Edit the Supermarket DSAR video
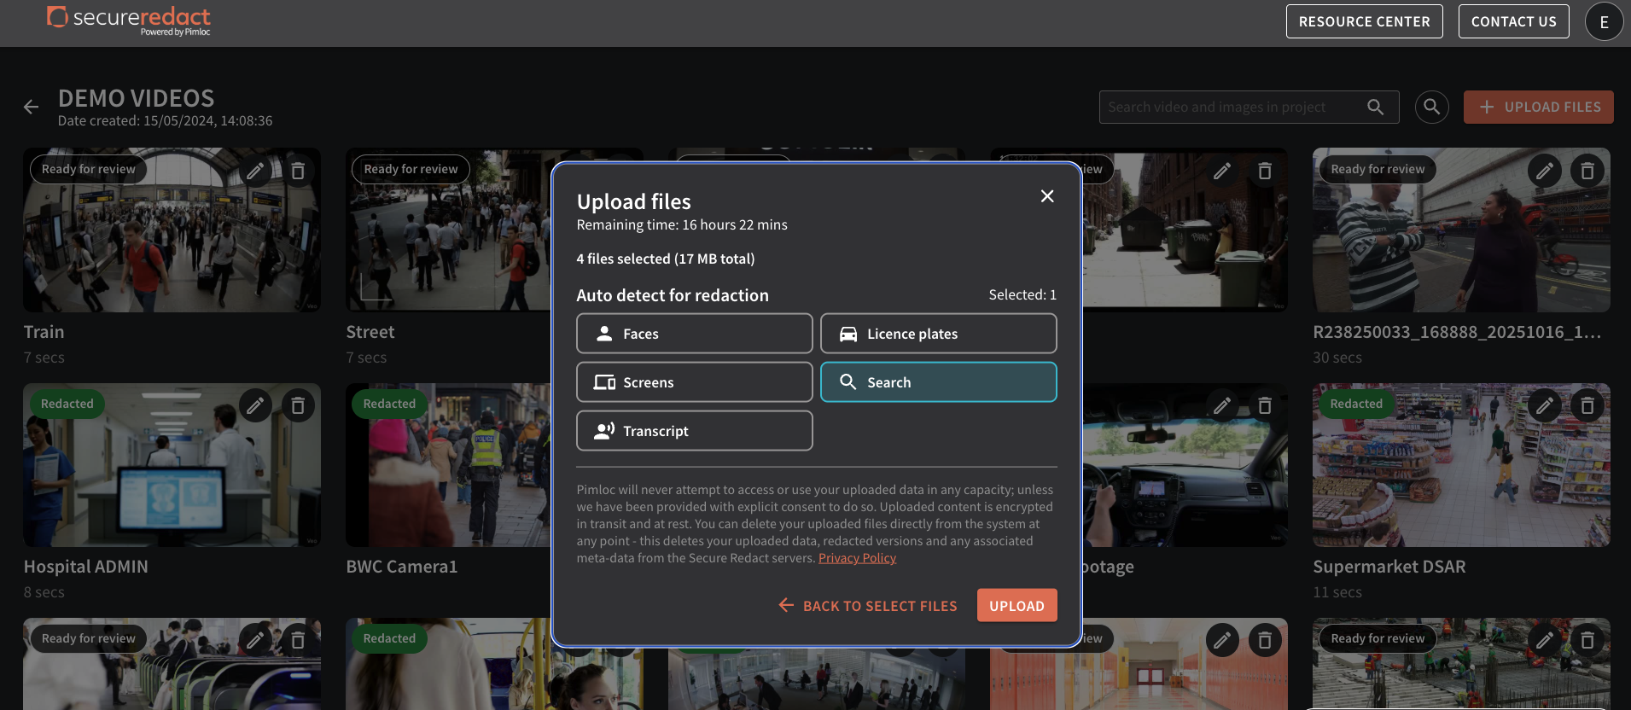 coord(1544,405)
